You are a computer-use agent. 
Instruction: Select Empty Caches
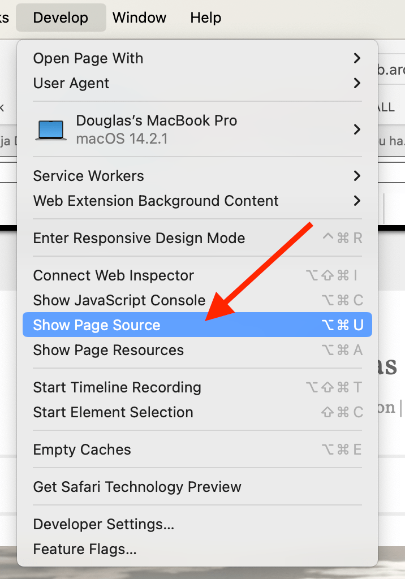[x=82, y=450]
